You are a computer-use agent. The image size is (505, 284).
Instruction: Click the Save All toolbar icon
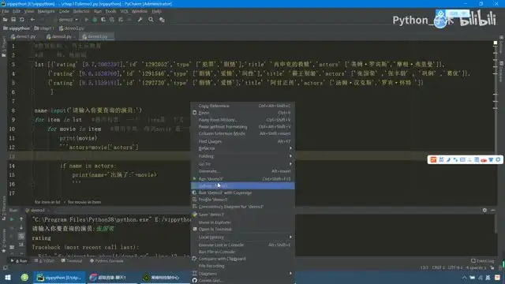click(13, 20)
